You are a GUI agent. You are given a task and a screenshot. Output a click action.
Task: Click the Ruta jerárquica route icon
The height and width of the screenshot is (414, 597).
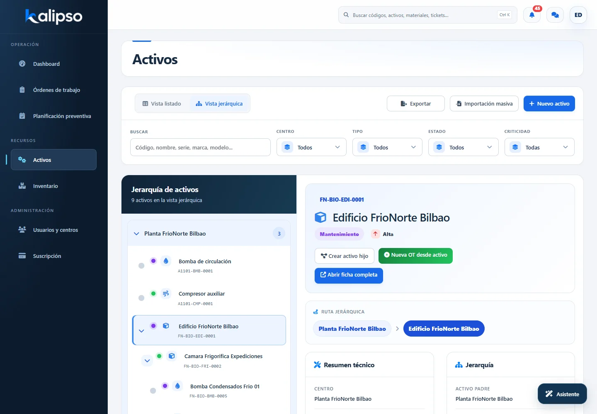315,312
